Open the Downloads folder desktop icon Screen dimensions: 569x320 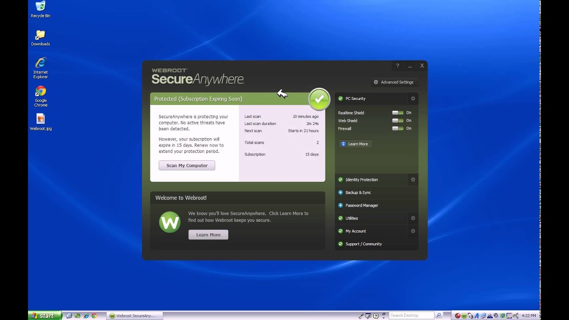coord(40,38)
